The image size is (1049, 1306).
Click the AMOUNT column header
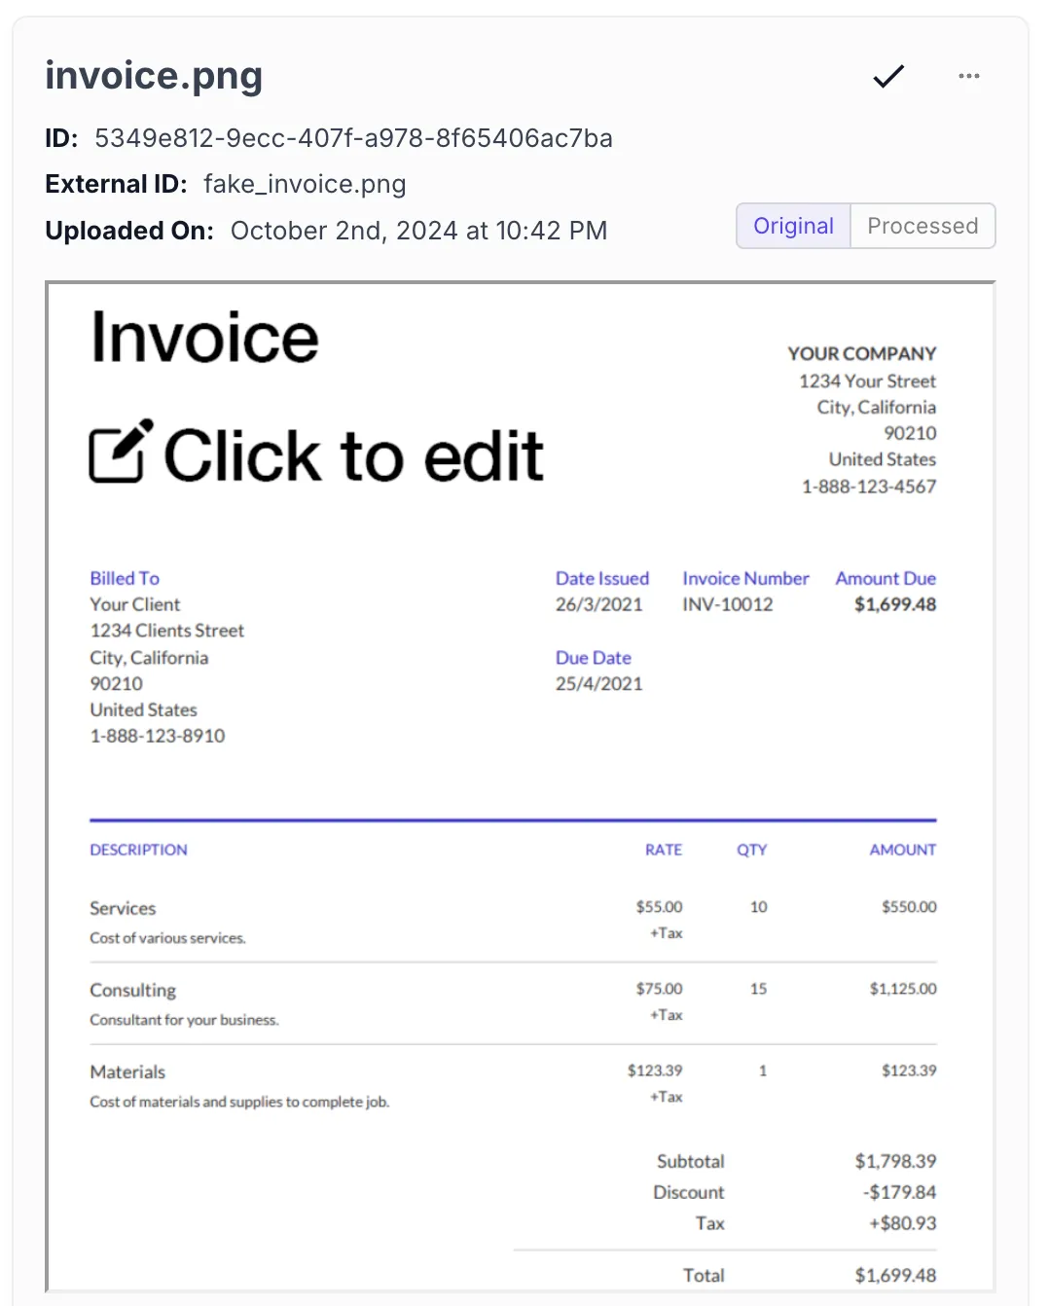(x=903, y=850)
